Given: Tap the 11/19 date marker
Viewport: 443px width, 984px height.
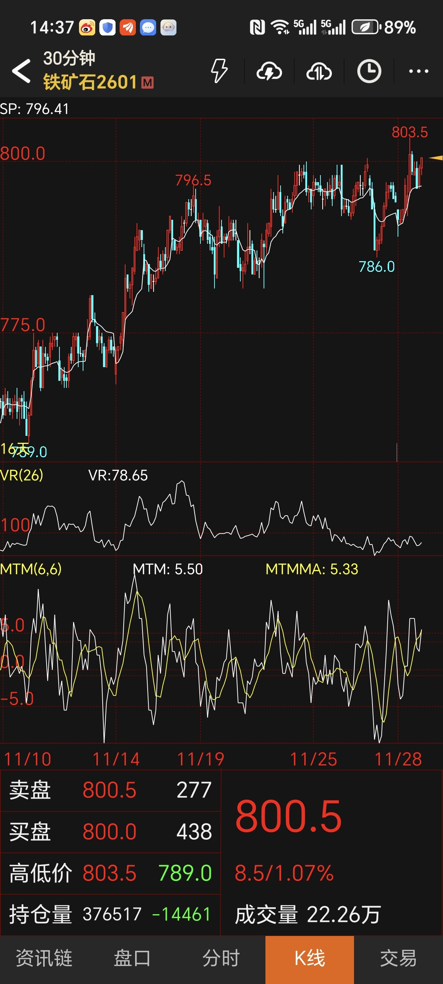Looking at the screenshot, I should click(x=201, y=759).
